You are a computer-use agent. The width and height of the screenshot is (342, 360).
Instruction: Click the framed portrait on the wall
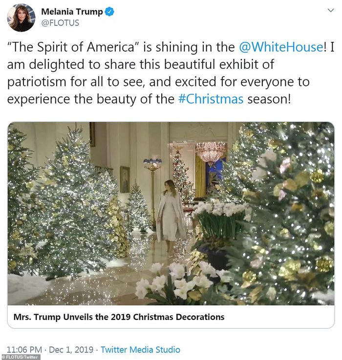pyautogui.click(x=125, y=179)
